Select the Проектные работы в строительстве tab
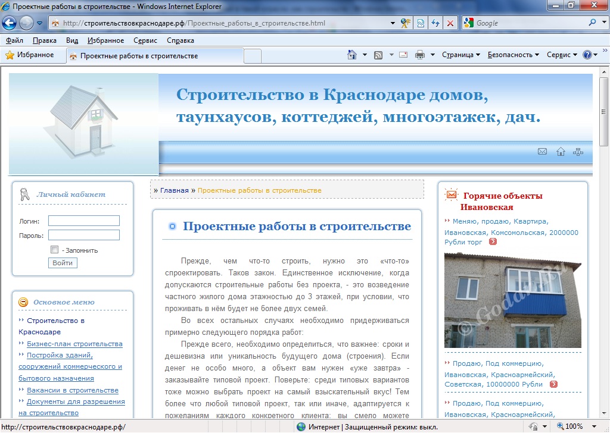This screenshot has width=610, height=433. [155, 56]
